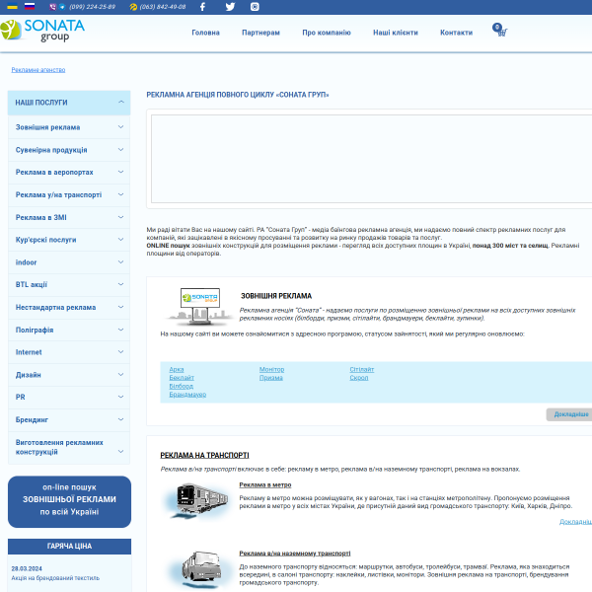
Task: Click the billboard thumbnail image
Action: click(x=199, y=307)
